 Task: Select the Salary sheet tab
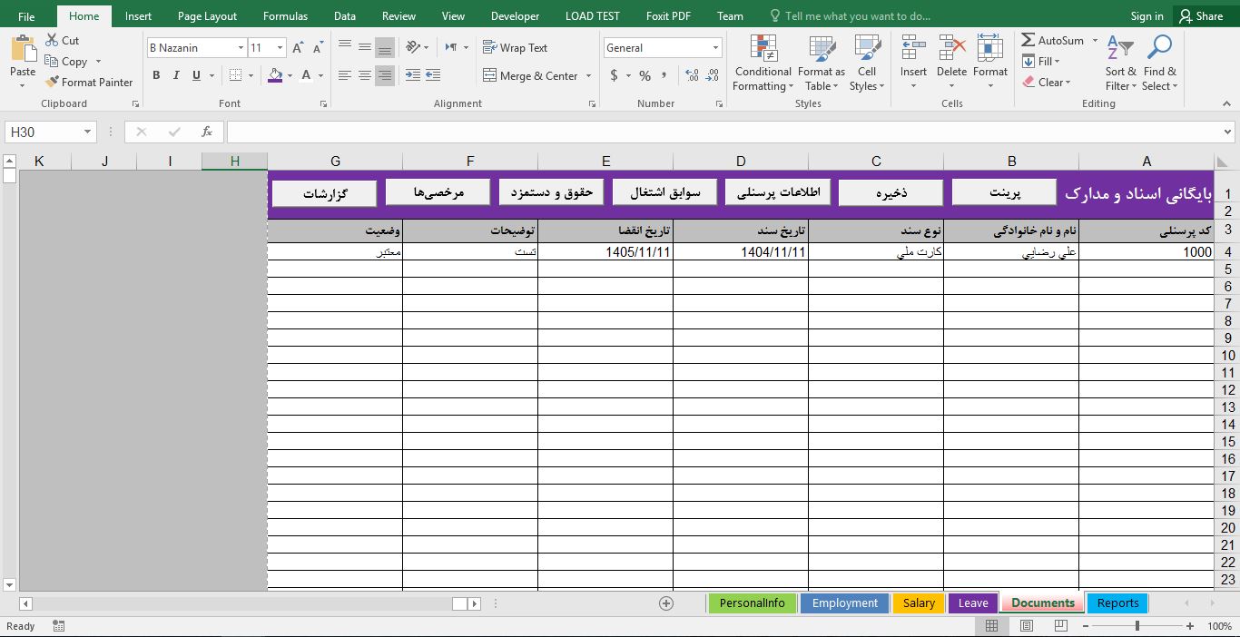tap(918, 603)
